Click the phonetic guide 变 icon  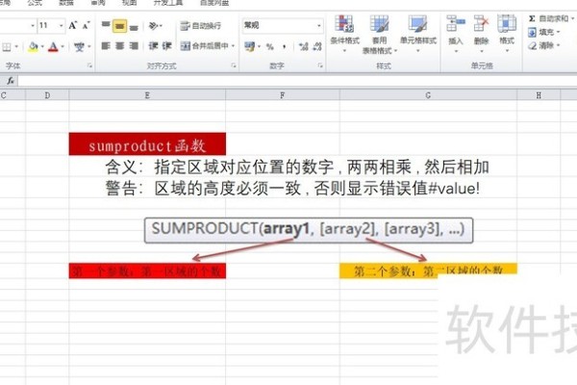pyautogui.click(x=79, y=47)
